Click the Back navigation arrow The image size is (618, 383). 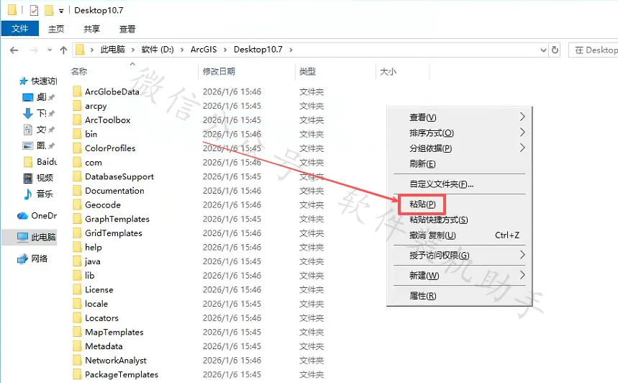14,50
